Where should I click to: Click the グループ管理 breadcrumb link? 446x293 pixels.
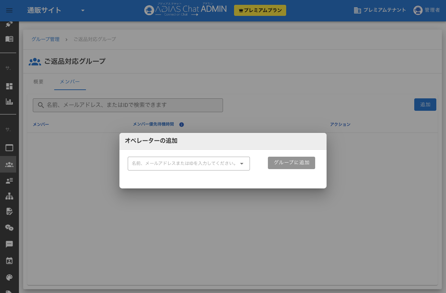(45, 39)
